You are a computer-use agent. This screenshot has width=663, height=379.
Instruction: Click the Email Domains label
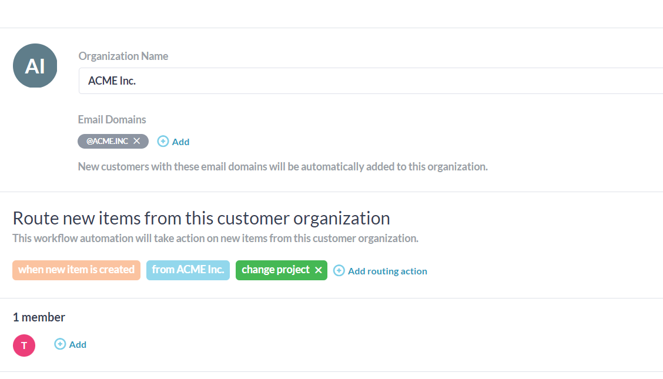coord(112,119)
